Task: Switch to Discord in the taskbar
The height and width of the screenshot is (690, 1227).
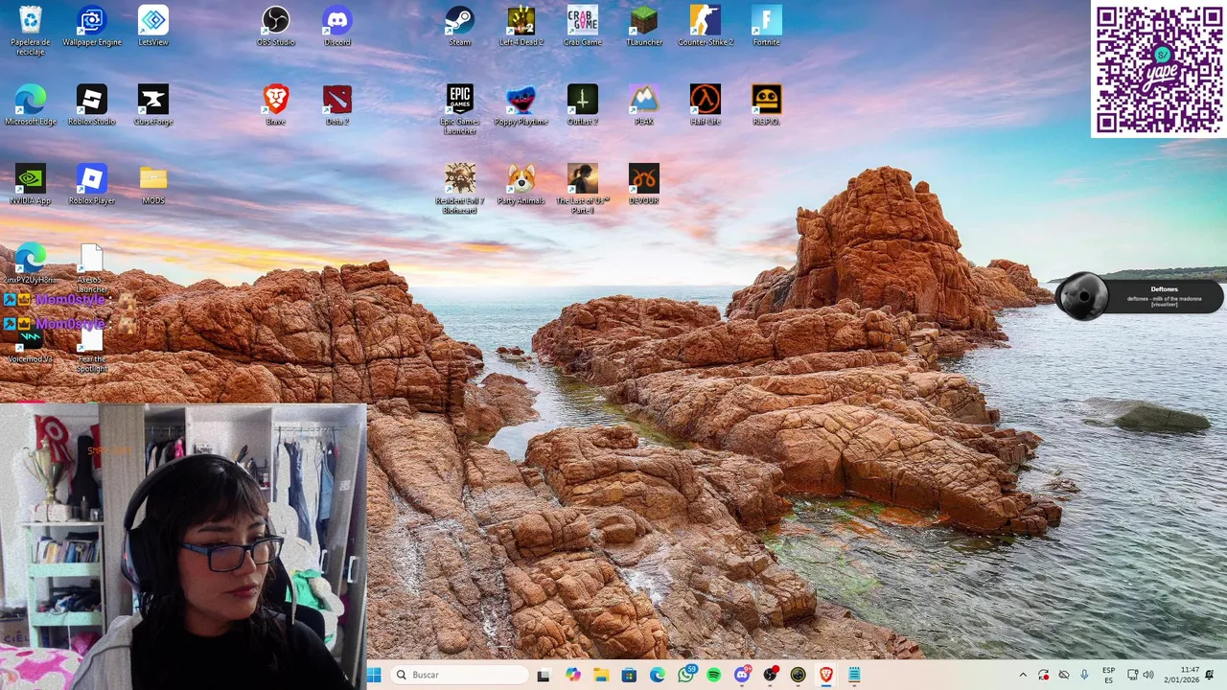Action: point(742,675)
